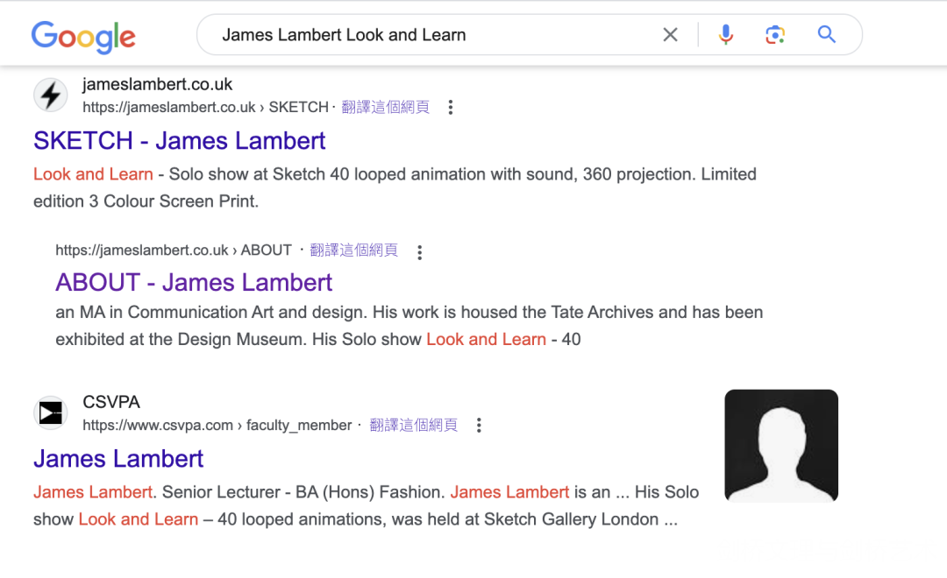
Task: Click the CSVPA site name text
Action: [111, 402]
